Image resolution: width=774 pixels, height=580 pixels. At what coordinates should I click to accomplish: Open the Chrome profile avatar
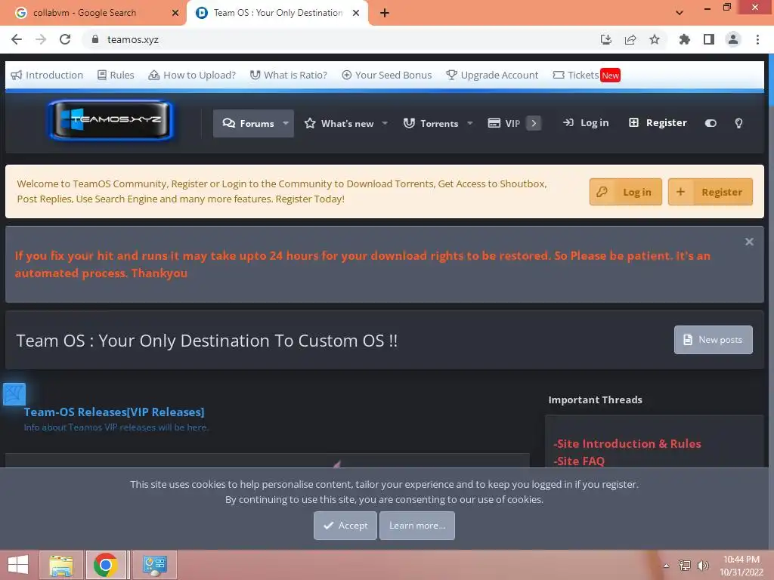(733, 39)
